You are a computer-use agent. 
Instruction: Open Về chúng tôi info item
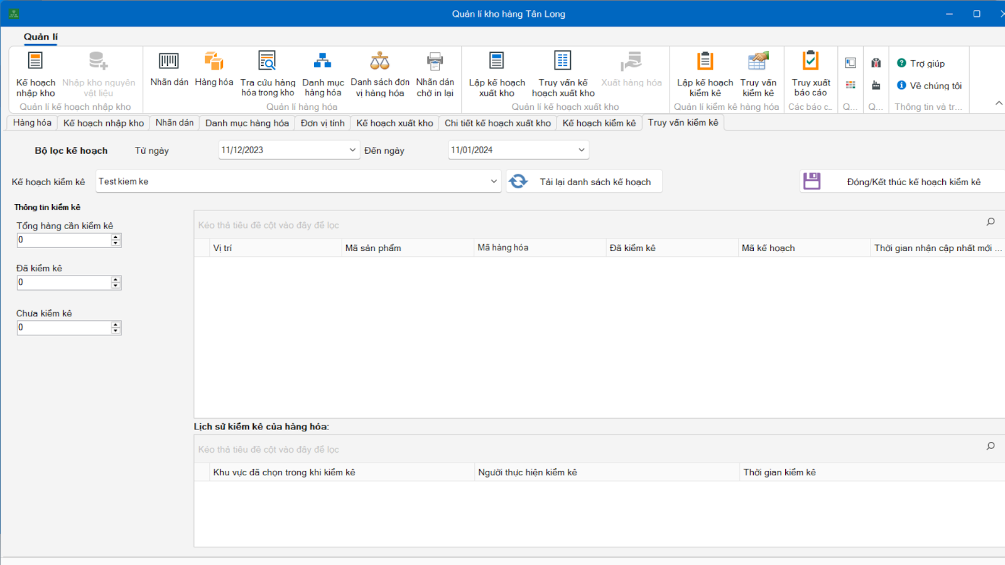point(929,85)
